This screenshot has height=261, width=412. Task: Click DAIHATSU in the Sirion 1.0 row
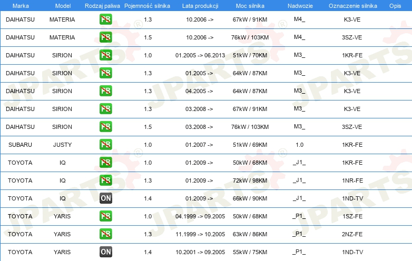click(x=20, y=55)
